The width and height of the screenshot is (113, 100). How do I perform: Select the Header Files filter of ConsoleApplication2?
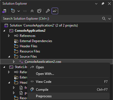29,46
